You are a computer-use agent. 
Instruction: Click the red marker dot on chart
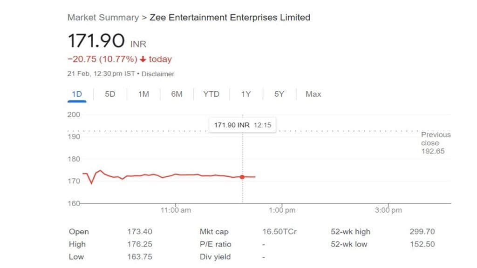click(x=242, y=177)
